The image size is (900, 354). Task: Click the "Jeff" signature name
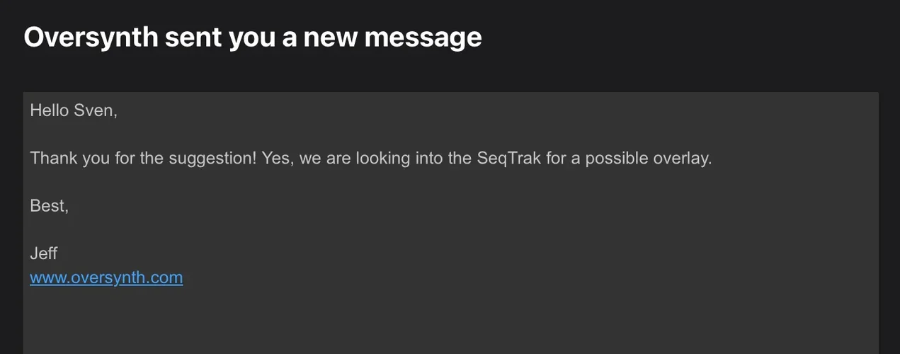pyautogui.click(x=43, y=253)
